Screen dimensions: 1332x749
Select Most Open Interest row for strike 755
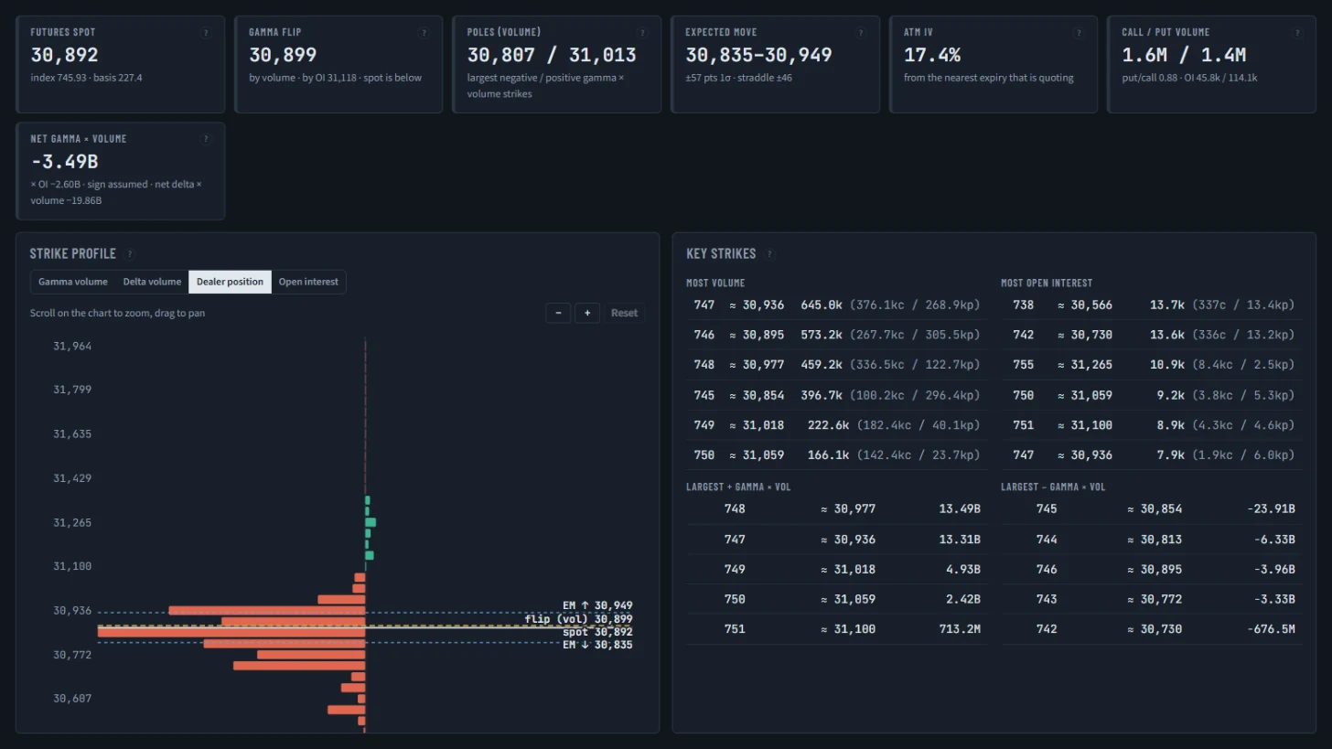click(x=1152, y=365)
